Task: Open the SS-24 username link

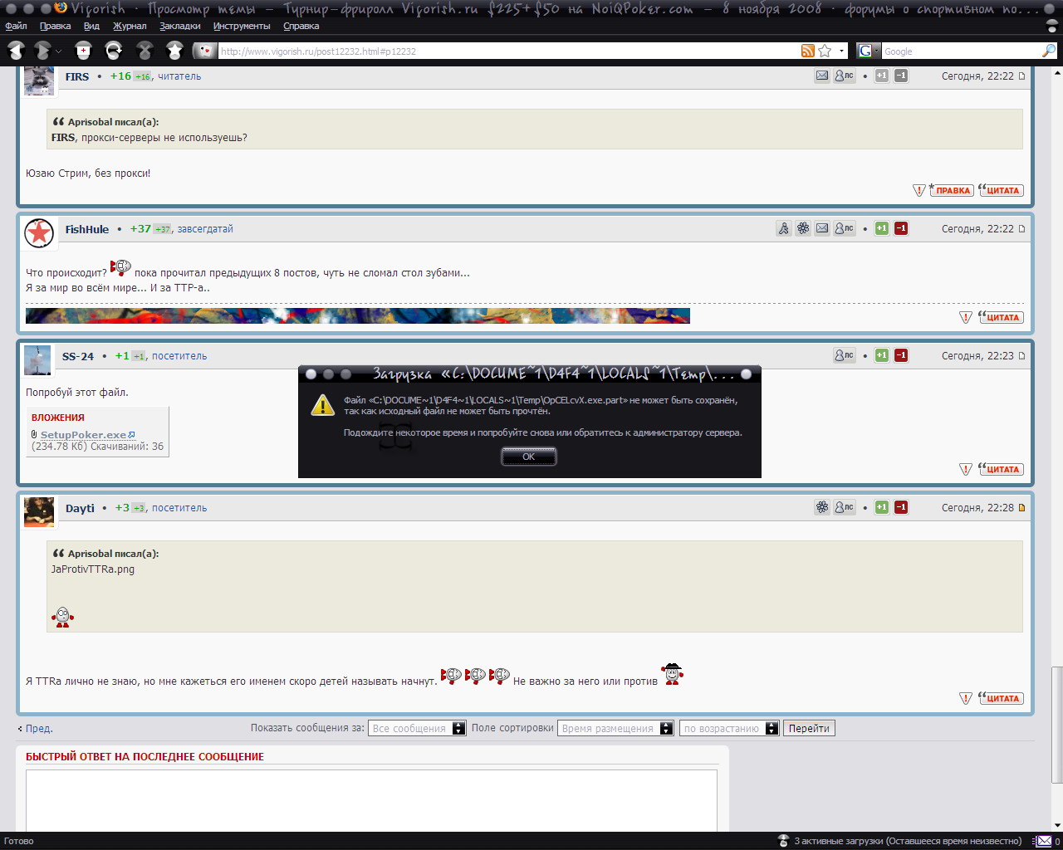Action: click(x=78, y=356)
